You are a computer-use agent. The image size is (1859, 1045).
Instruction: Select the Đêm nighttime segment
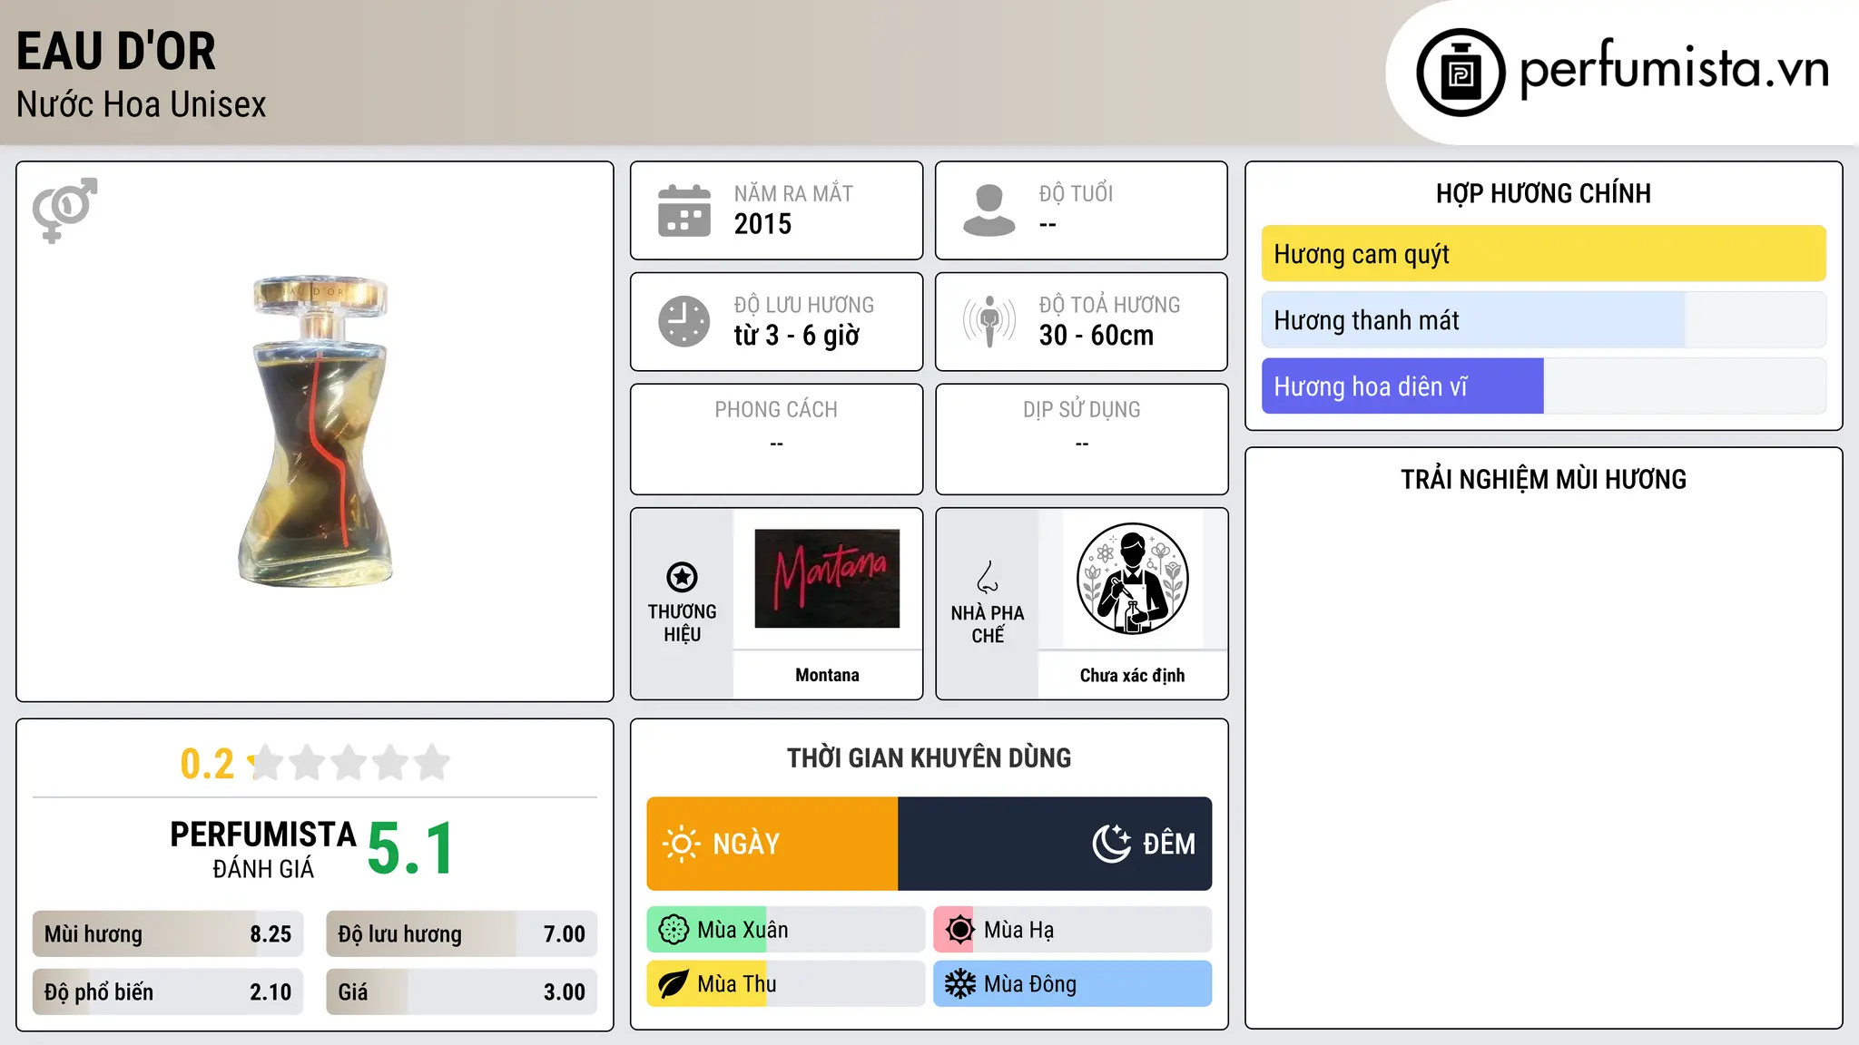[x=1055, y=844]
